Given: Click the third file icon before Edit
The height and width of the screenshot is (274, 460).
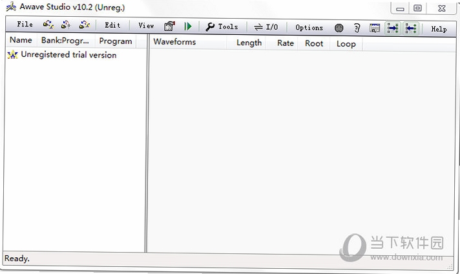Looking at the screenshot, I should pos(85,25).
